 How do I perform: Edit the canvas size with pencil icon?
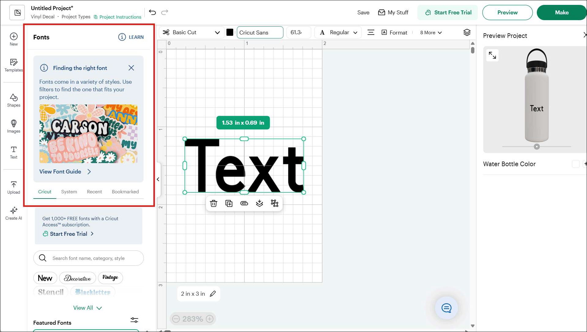213,294
